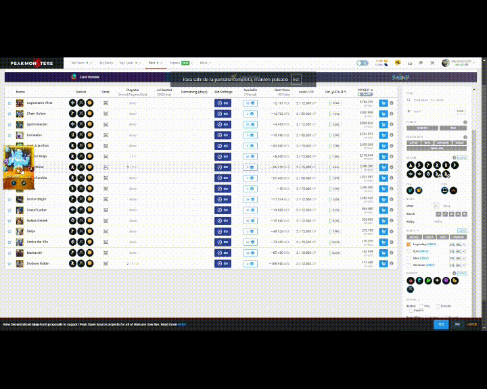This screenshot has height=389, width=487.
Task: Open user account dropdown
Action: (x=459, y=63)
